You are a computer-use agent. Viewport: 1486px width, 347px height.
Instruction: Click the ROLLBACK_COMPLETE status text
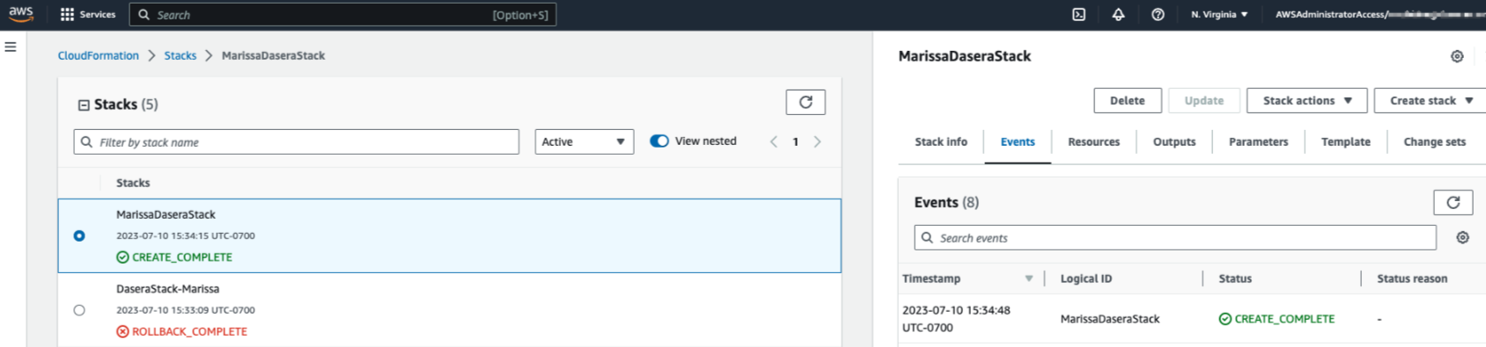pos(189,332)
